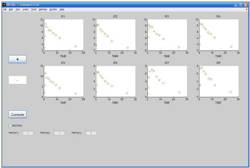Open the Help menu
Viewport: 250px width, 168px height.
[x=62, y=9]
